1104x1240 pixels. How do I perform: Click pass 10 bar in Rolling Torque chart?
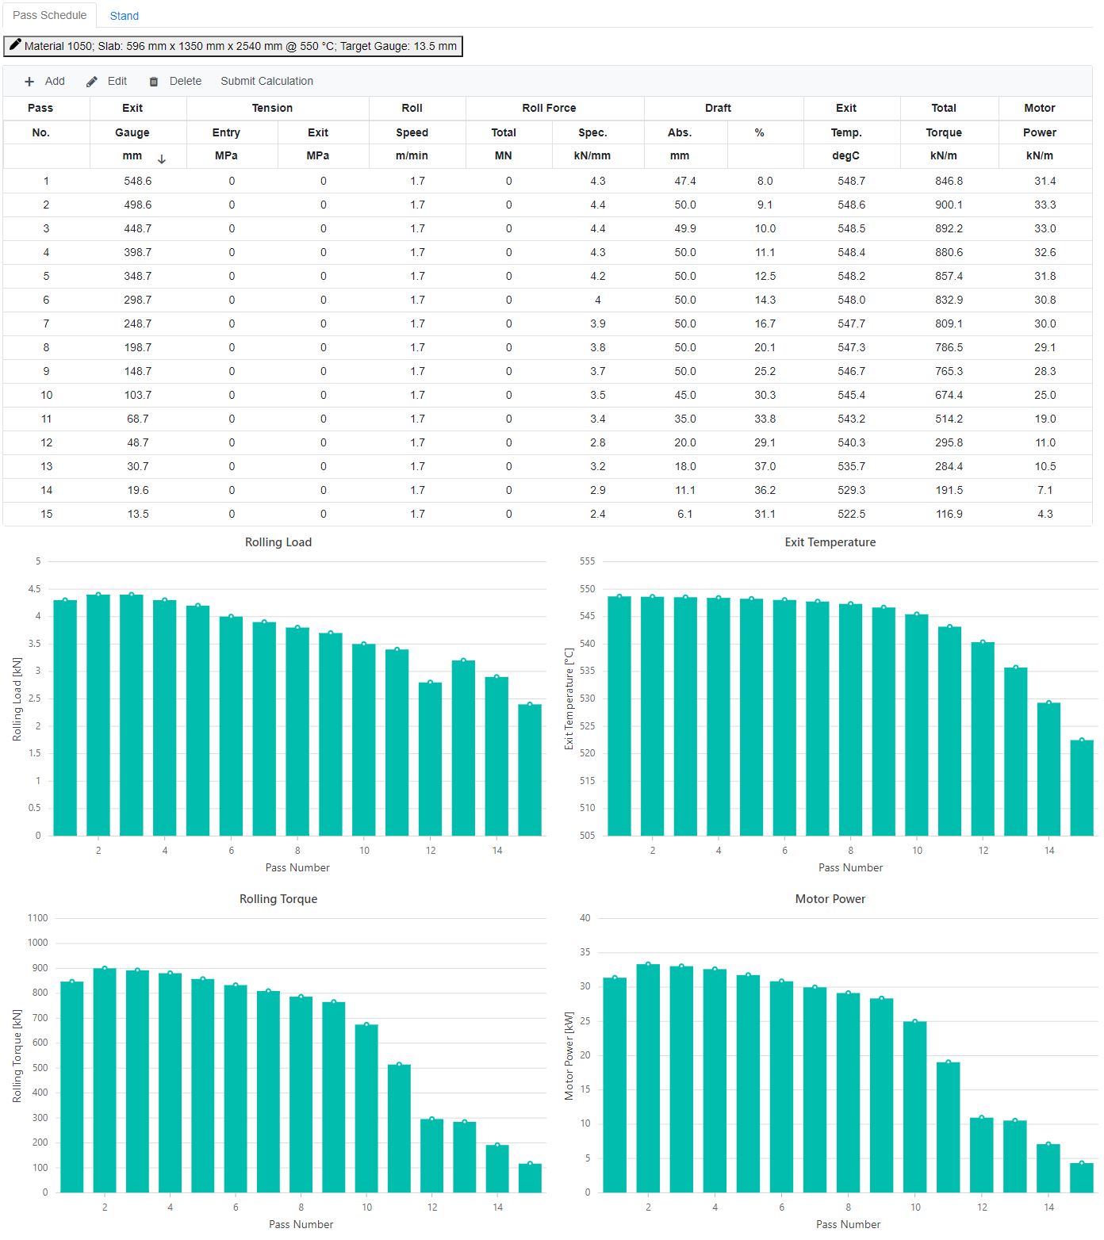(366, 1108)
